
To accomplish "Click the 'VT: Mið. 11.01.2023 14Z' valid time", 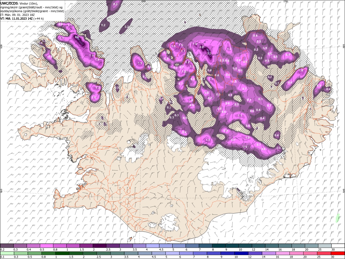I will [16, 19].
